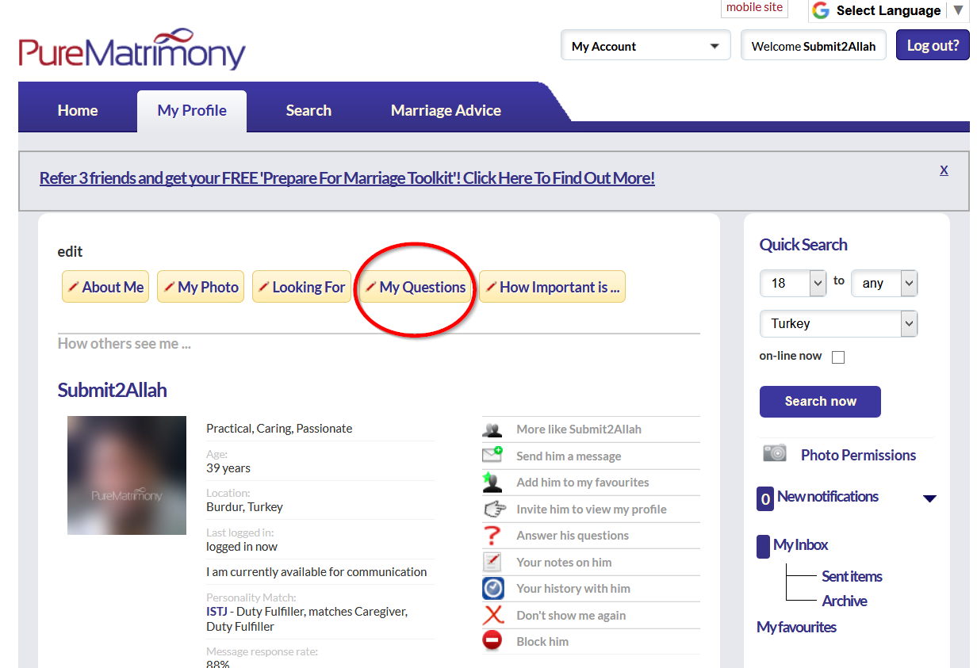Click the envelope icon for Send him a message
Image resolution: width=977 pixels, height=668 pixels.
492,456
